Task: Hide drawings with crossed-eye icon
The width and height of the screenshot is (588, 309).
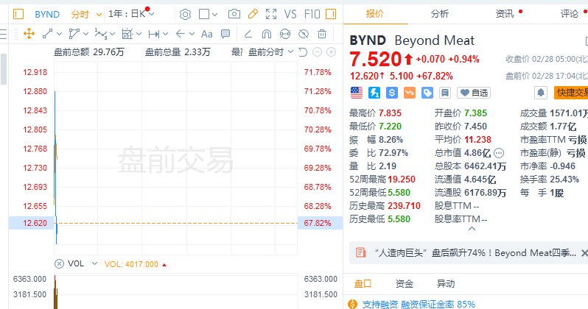Action: pos(304,34)
